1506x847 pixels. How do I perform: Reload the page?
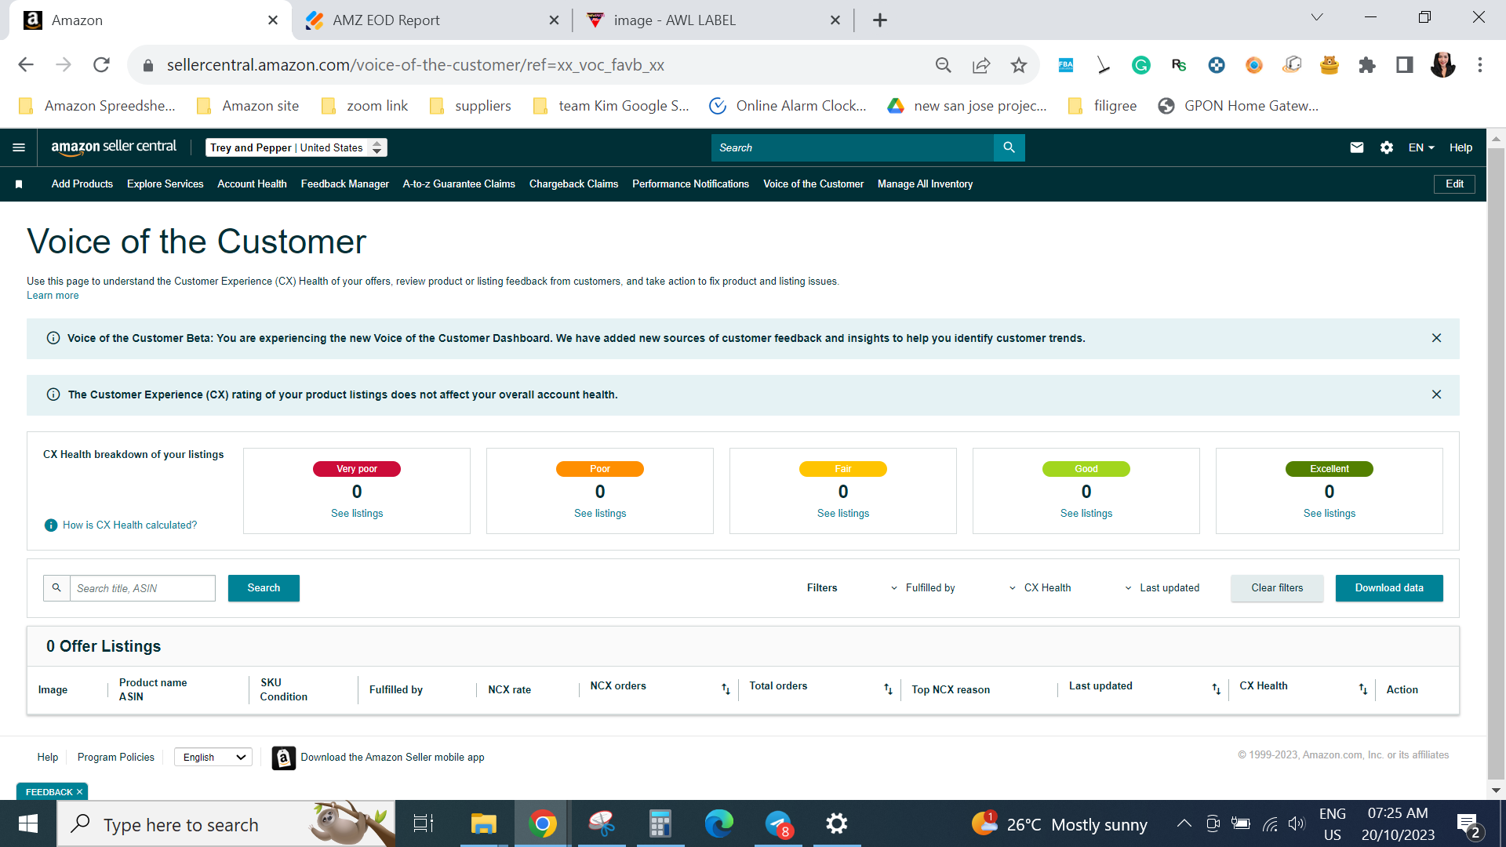pos(101,65)
